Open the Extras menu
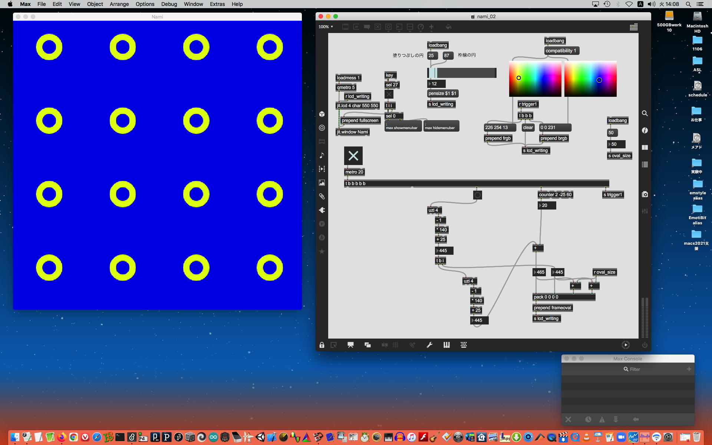Image resolution: width=712 pixels, height=445 pixels. pyautogui.click(x=217, y=4)
